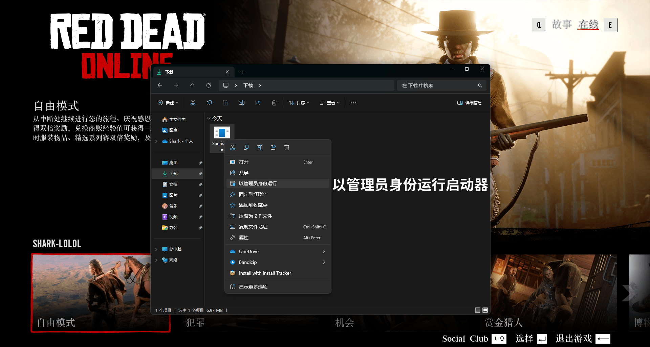Open the 文档 folder in sidebar
The width and height of the screenshot is (650, 347).
point(173,184)
